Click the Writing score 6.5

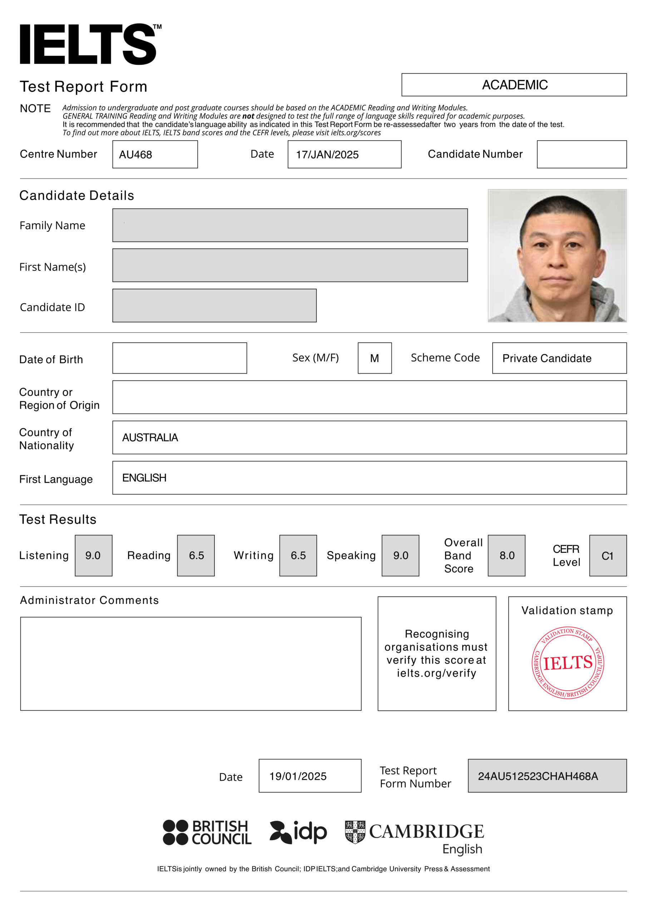click(x=298, y=555)
